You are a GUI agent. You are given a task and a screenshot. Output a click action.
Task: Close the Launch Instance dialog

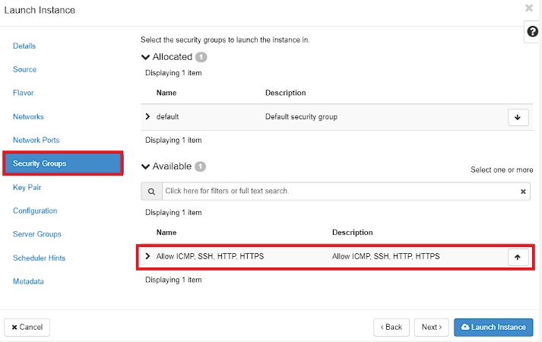point(529,8)
